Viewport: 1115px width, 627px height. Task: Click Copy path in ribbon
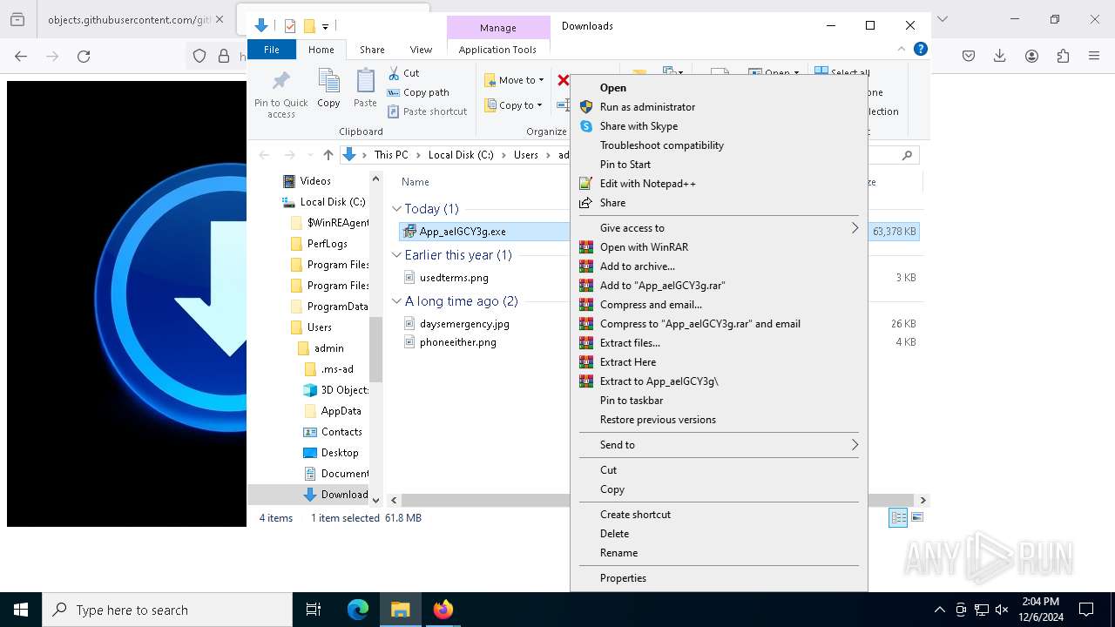point(418,92)
